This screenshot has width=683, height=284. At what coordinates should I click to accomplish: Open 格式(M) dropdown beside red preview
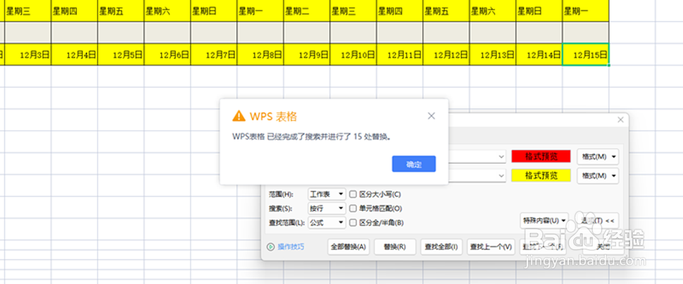(x=598, y=156)
